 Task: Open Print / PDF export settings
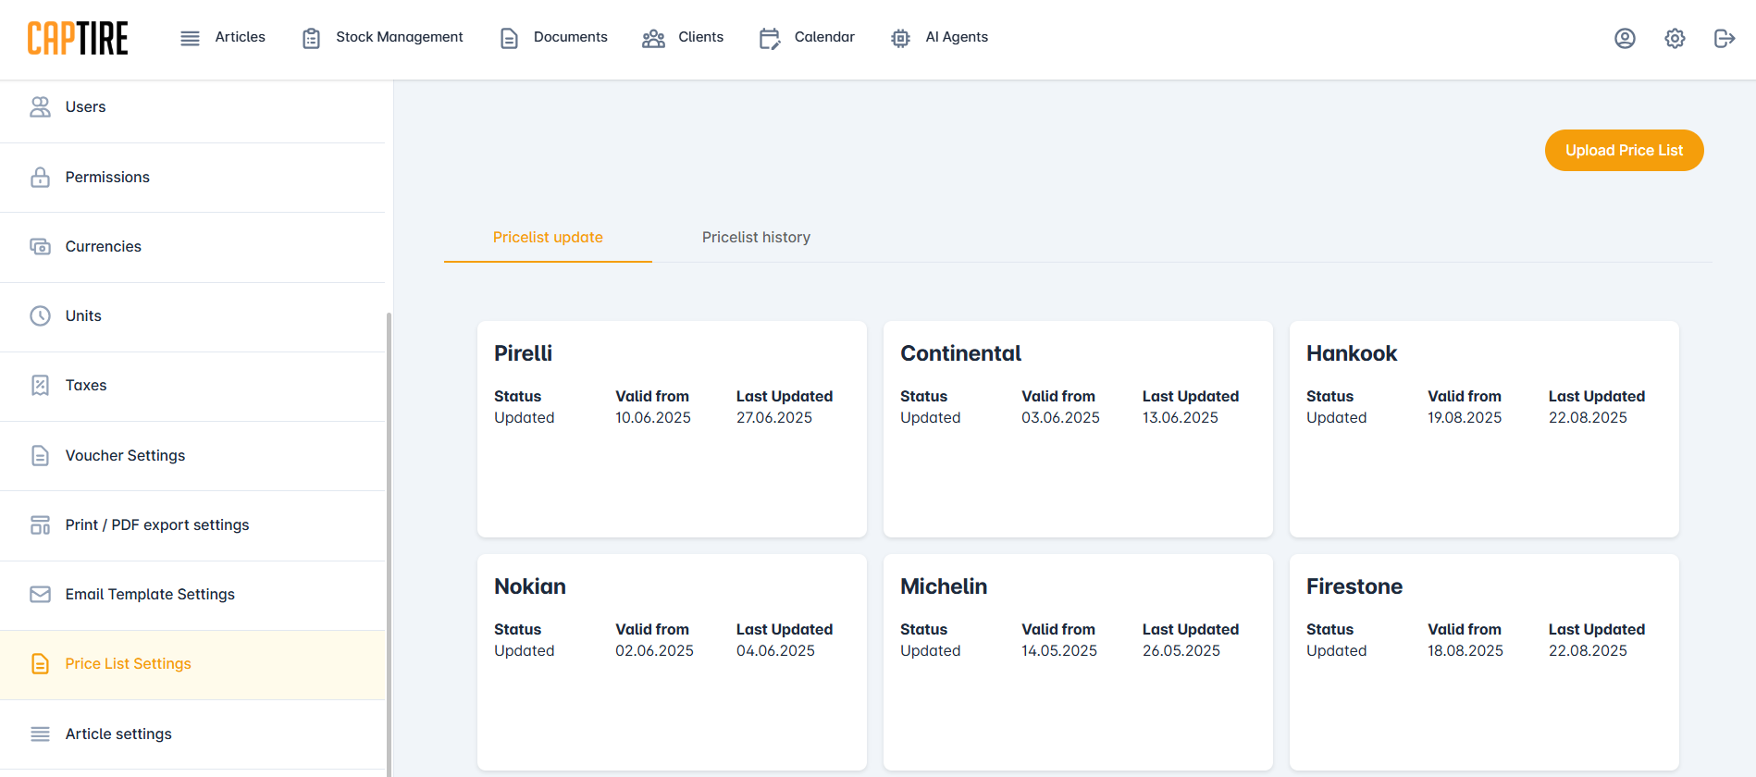(x=157, y=525)
